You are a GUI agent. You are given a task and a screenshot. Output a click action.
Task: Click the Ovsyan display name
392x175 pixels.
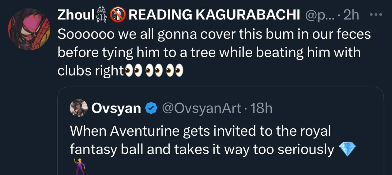click(x=116, y=108)
